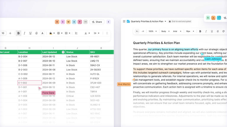Click the font size field showing 10
The height and width of the screenshot is (127, 227).
3,33
